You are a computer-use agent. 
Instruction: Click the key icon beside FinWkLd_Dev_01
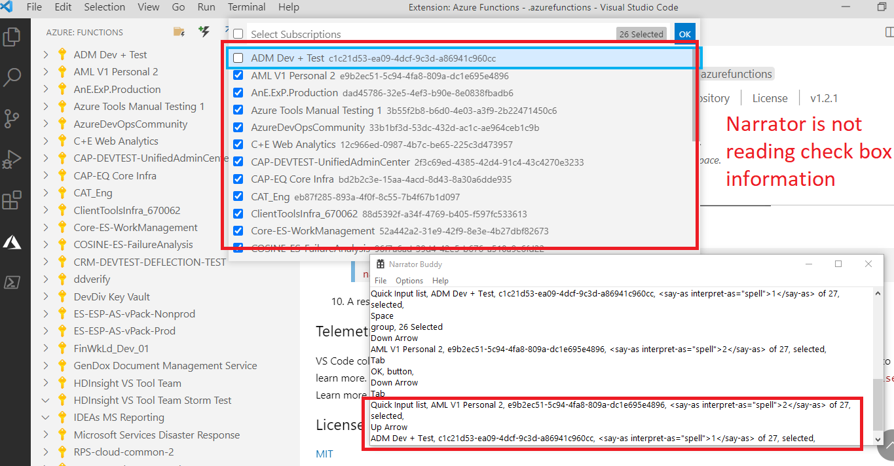point(62,348)
